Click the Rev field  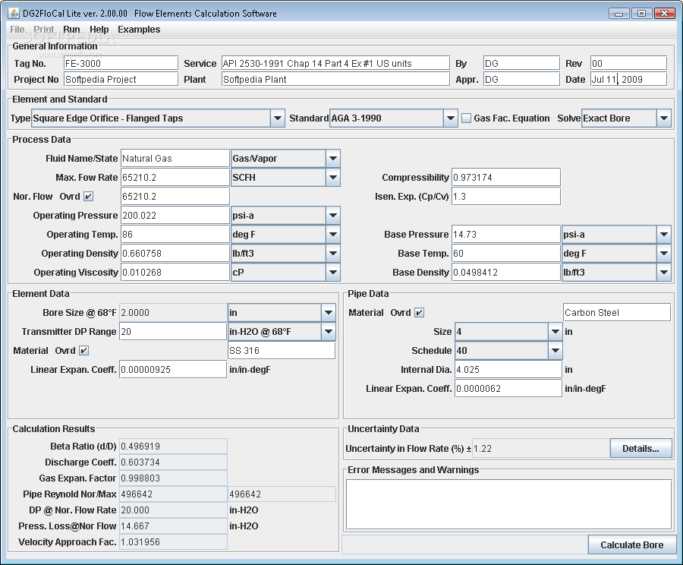pos(628,63)
